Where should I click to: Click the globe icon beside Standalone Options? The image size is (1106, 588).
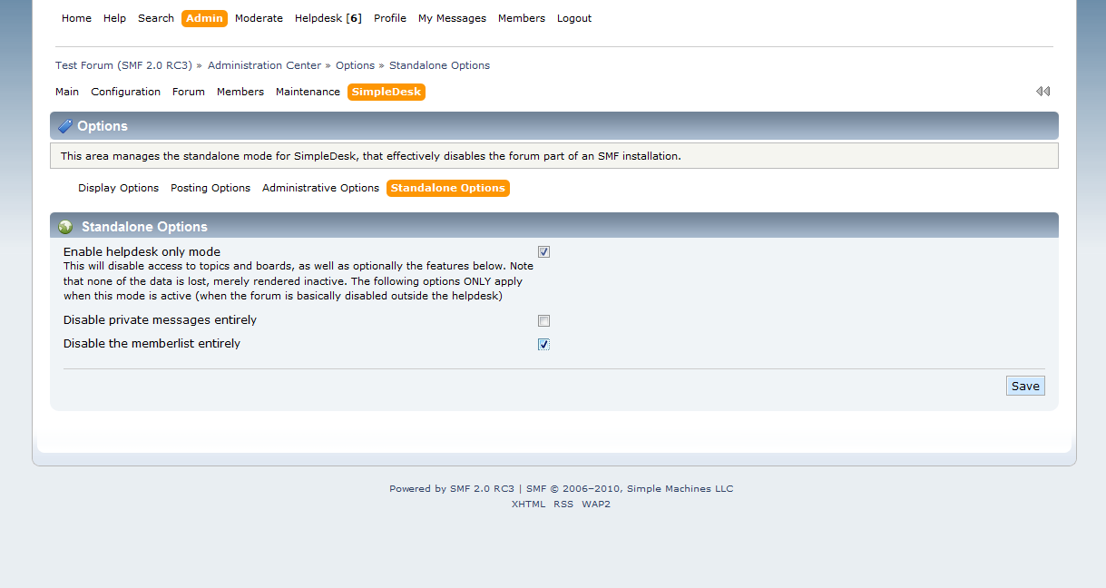(65, 227)
